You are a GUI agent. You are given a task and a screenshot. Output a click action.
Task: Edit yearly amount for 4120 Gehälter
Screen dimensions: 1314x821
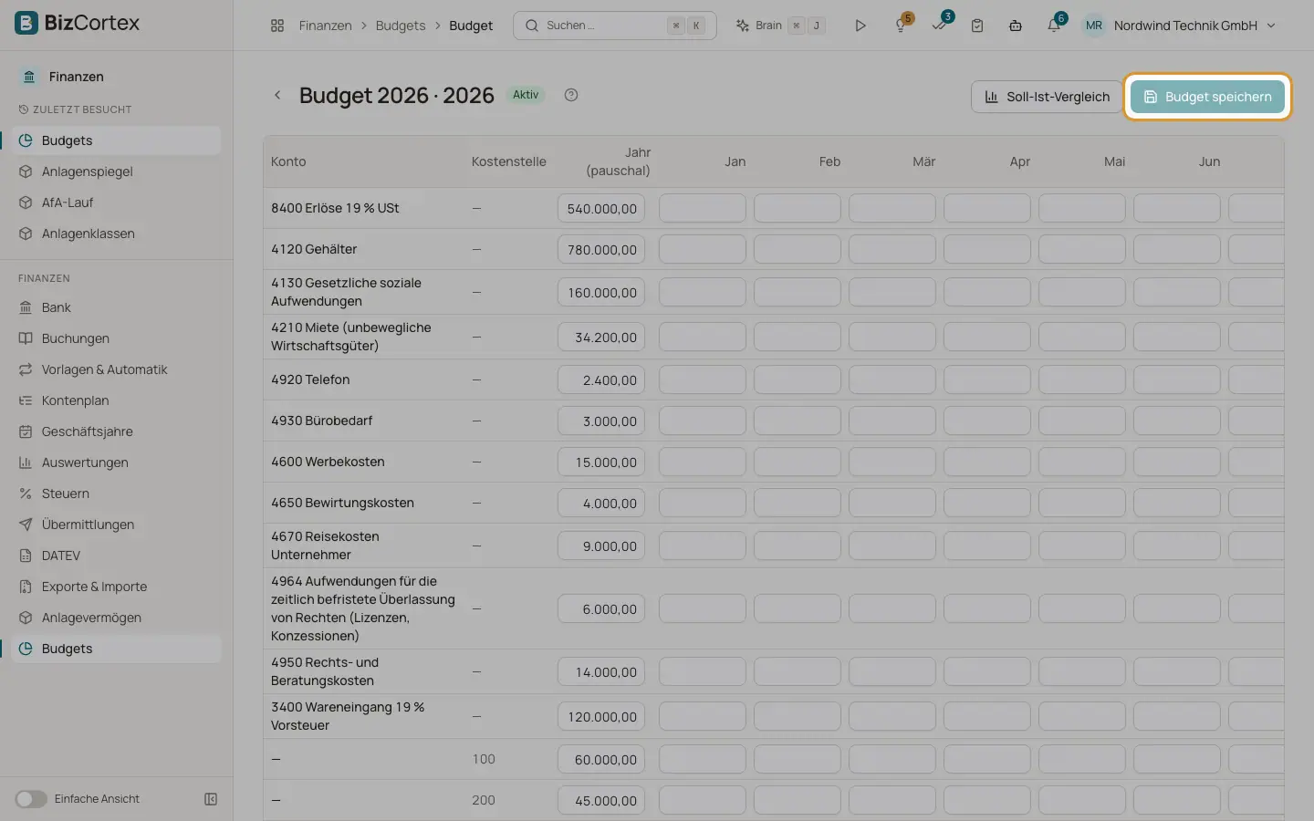601,250
